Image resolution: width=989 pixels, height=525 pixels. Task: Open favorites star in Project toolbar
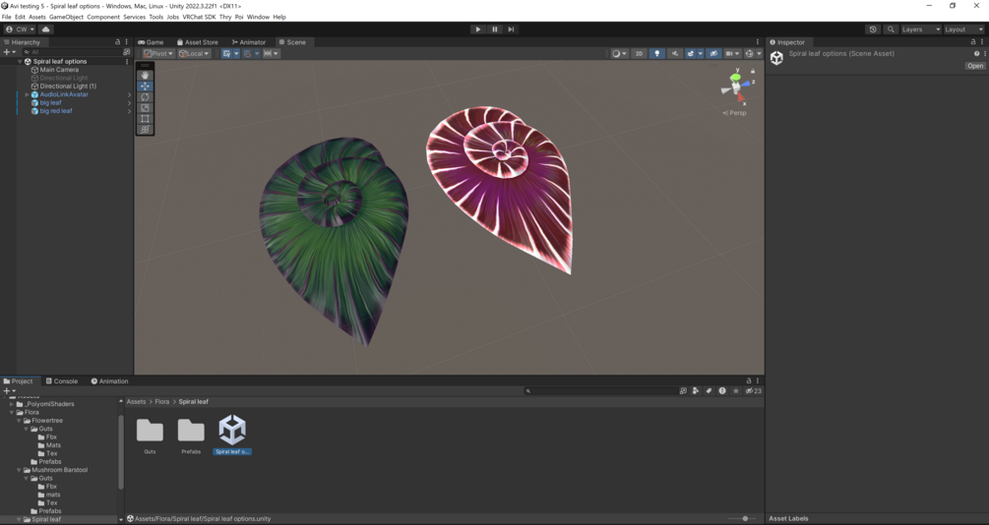pos(735,390)
